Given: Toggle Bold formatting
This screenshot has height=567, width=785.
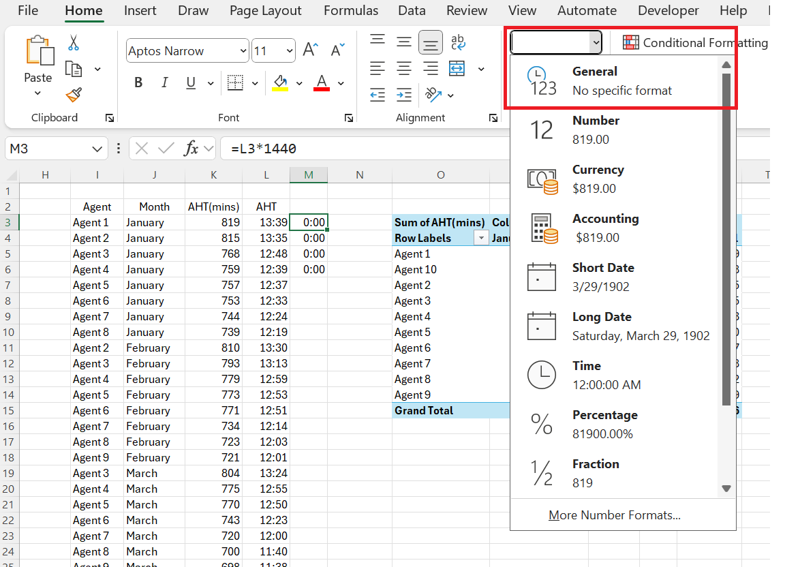Looking at the screenshot, I should (139, 82).
